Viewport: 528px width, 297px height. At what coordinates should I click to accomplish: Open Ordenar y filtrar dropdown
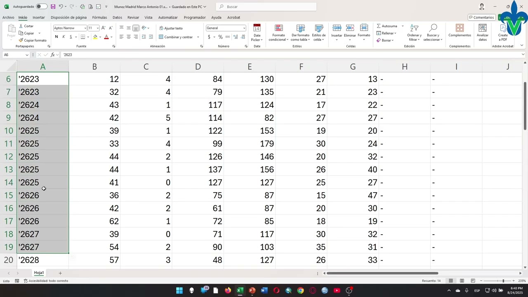click(414, 33)
